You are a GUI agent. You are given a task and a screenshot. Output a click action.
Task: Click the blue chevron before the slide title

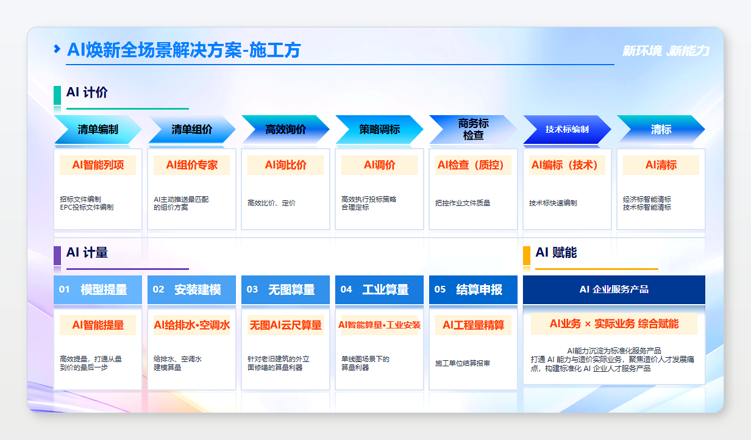tap(57, 49)
